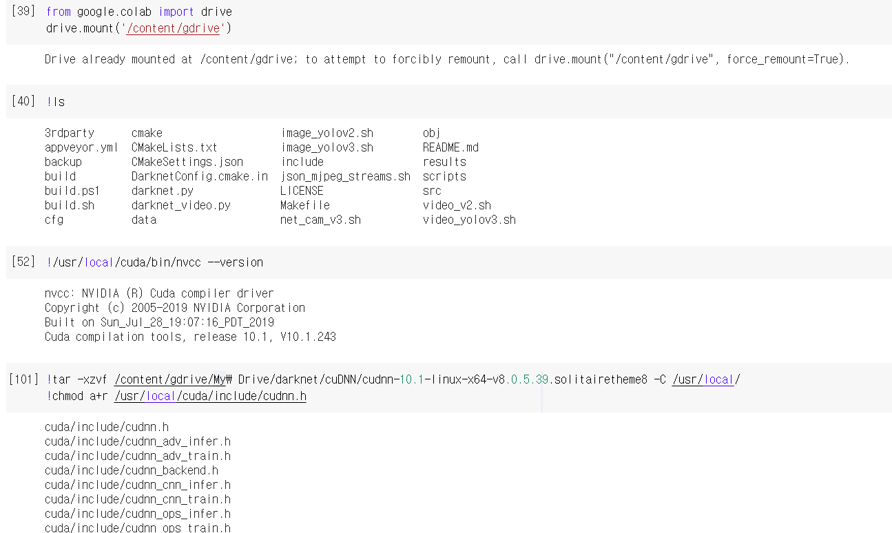Select 'LICENSE' in ls output

[x=302, y=191]
